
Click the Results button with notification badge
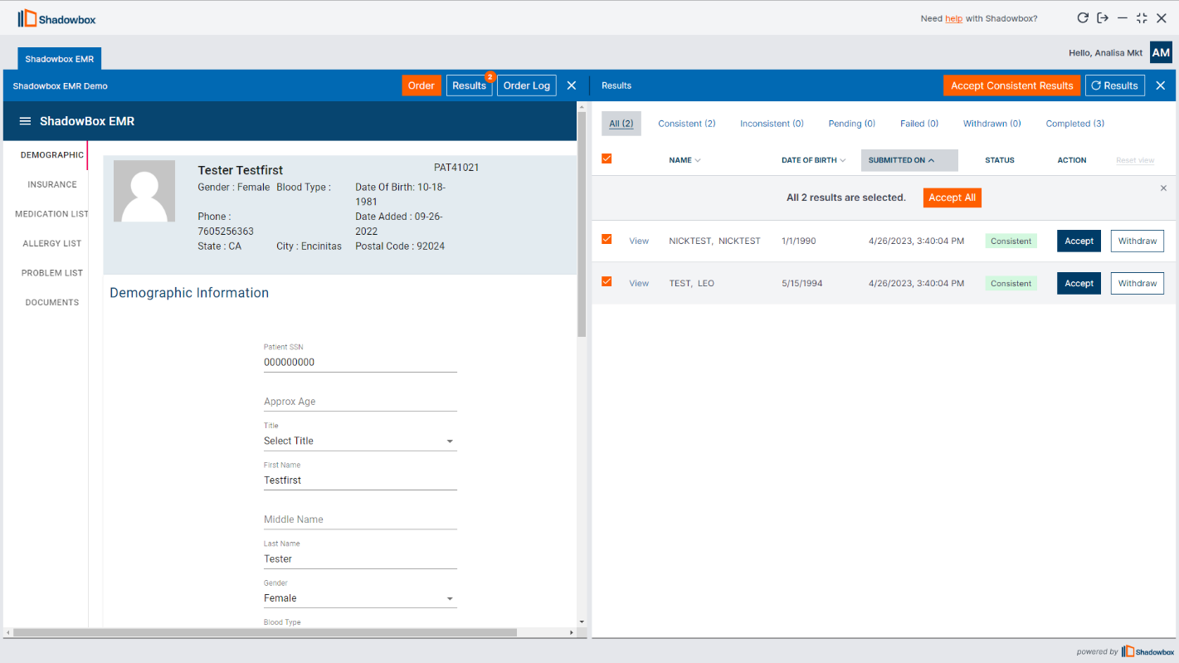[470, 85]
